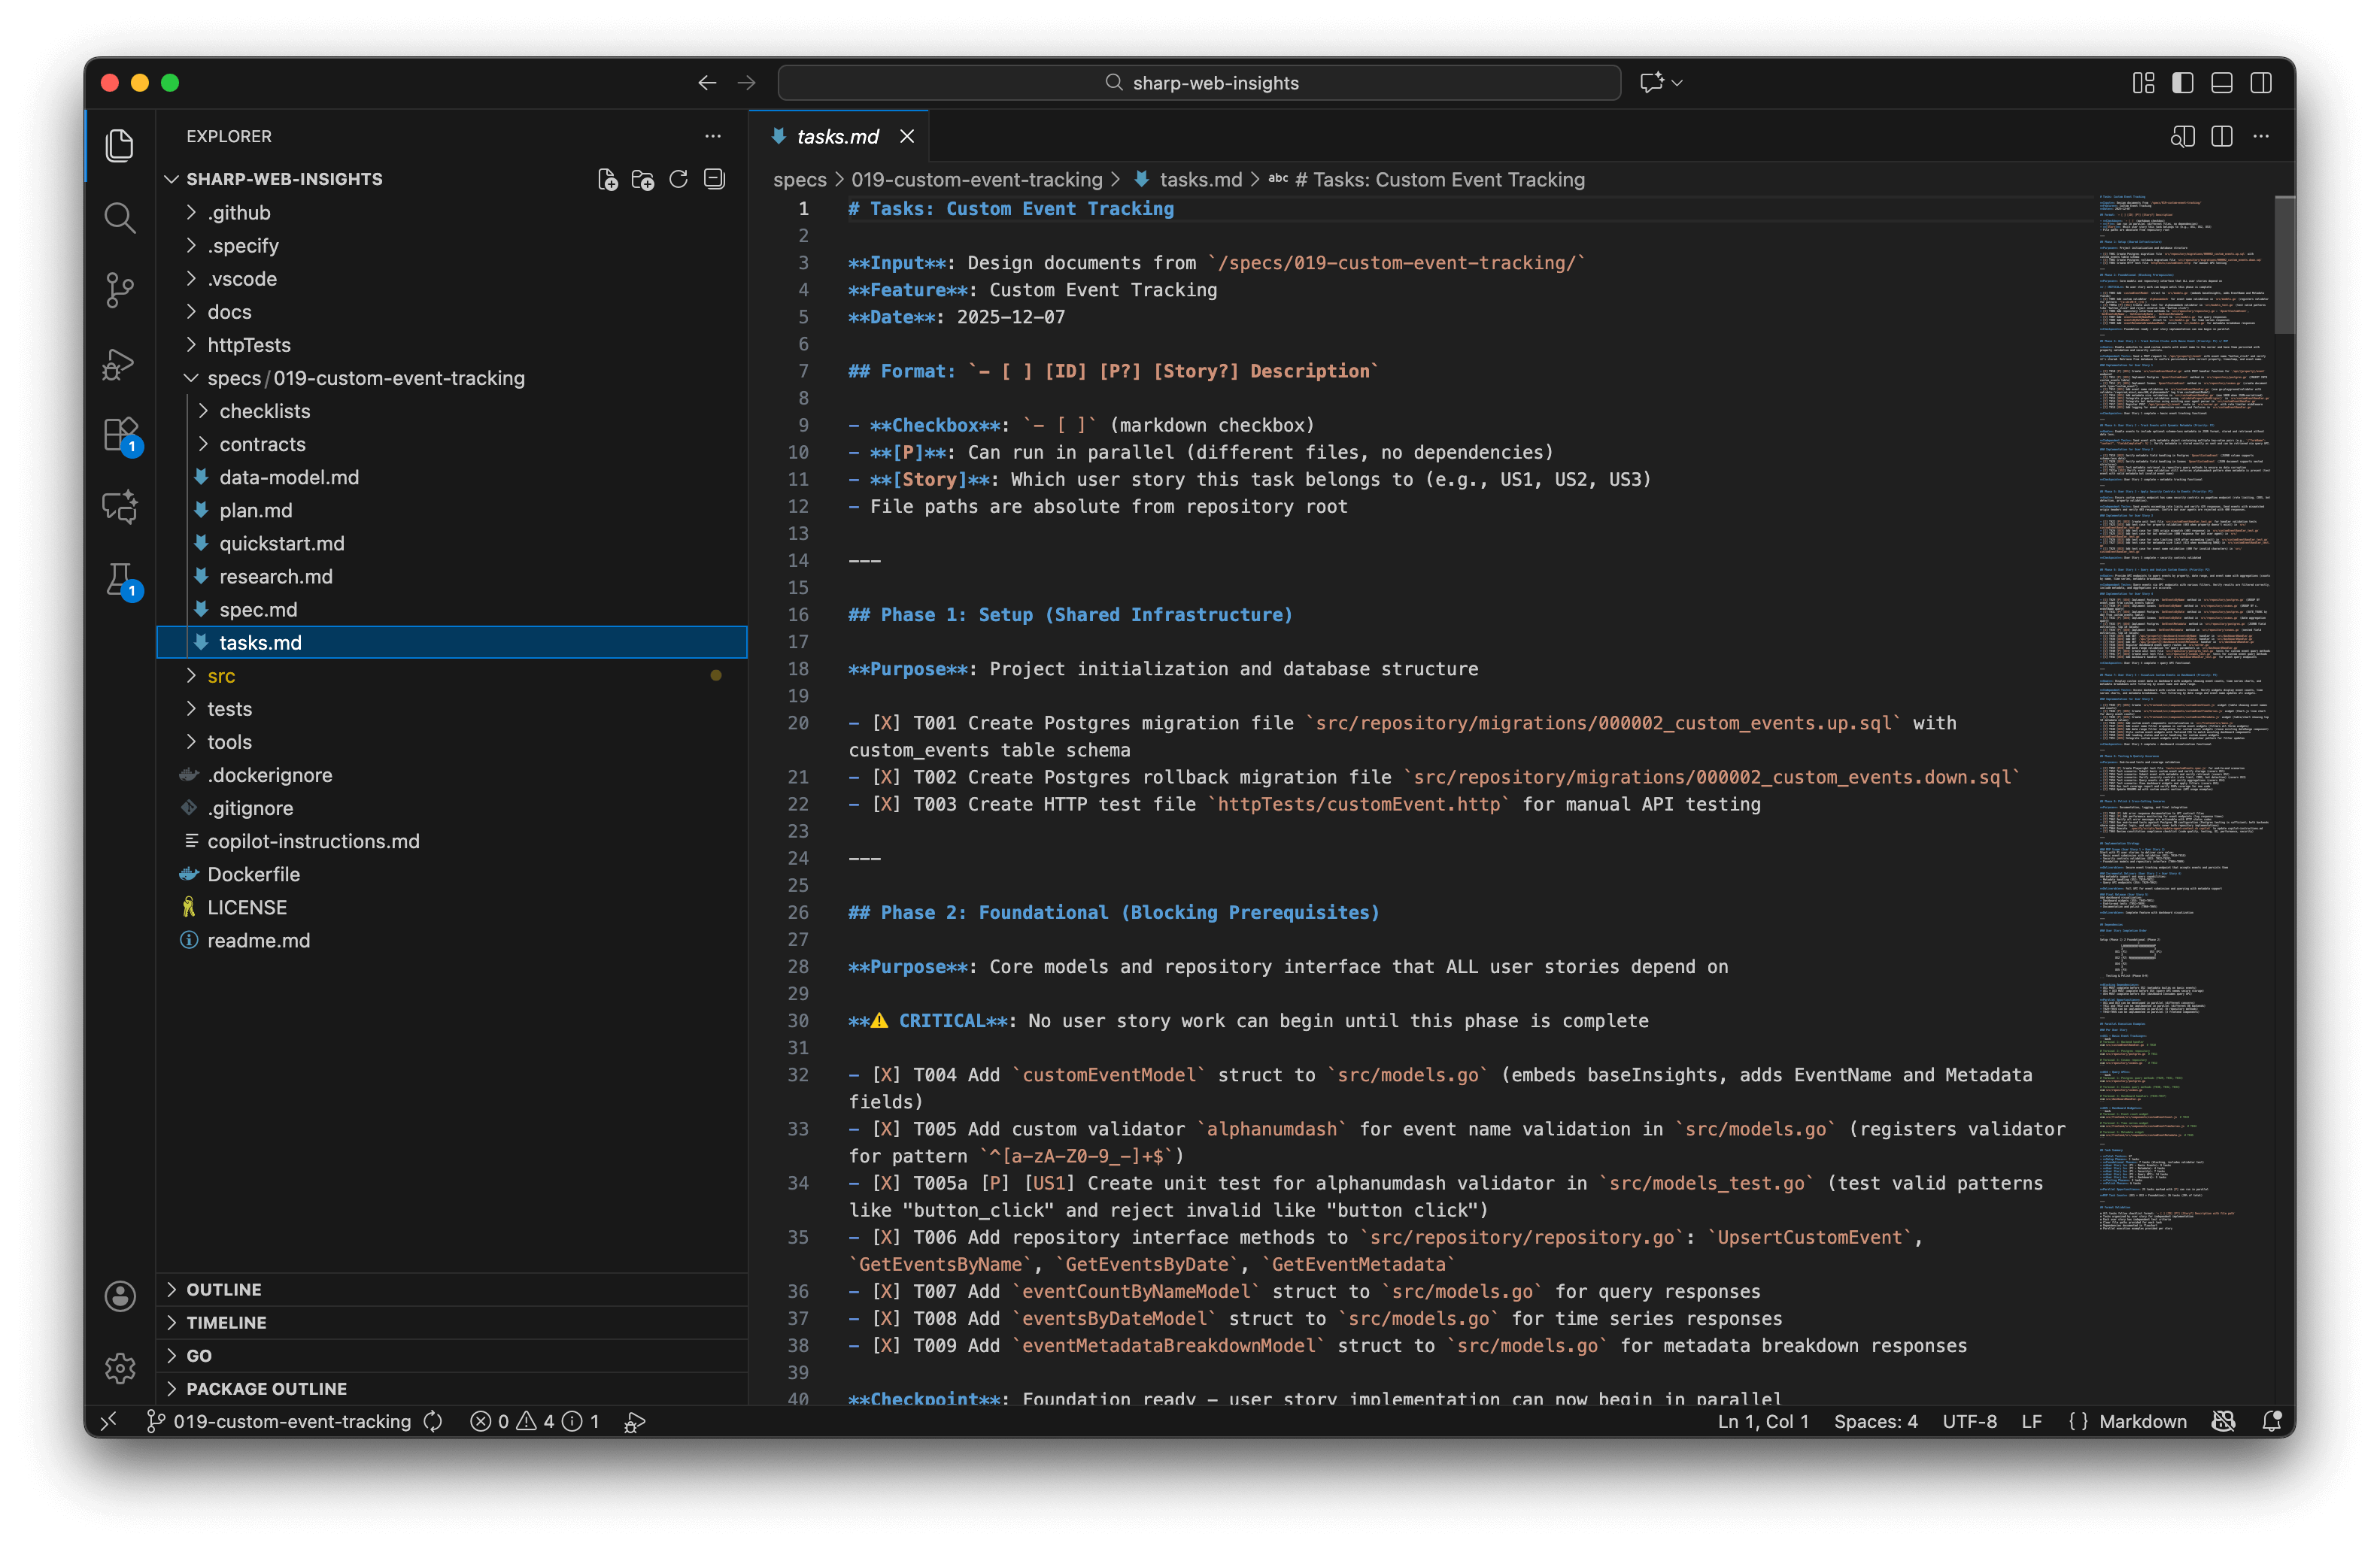The width and height of the screenshot is (2380, 1549).
Task: Create a new file in the Explorer
Action: tap(608, 180)
